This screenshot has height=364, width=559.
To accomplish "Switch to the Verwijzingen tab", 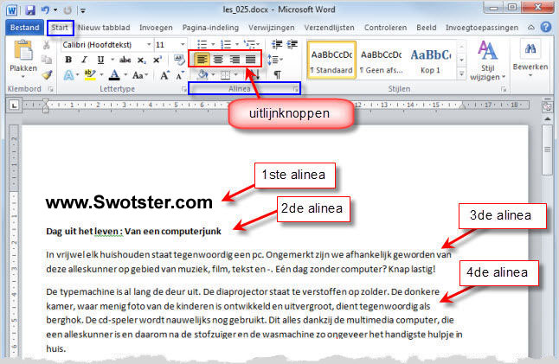I will pyautogui.click(x=272, y=28).
